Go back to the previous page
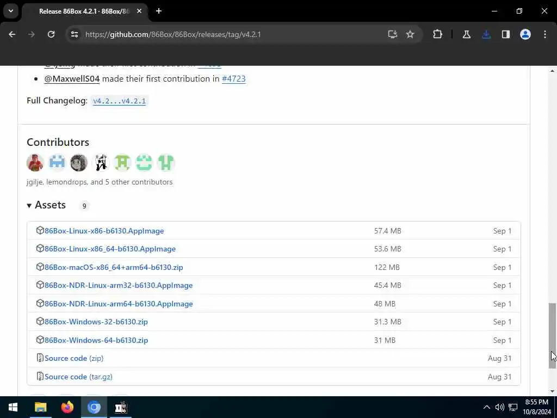The image size is (557, 418). pos(12,34)
